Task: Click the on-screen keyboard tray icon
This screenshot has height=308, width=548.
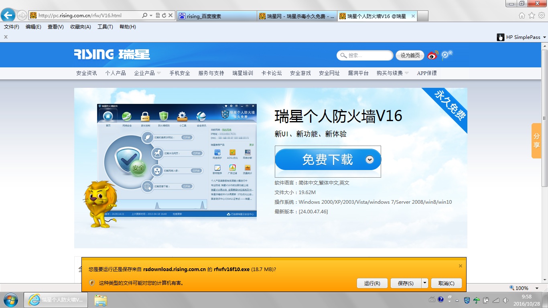Action: point(432,300)
